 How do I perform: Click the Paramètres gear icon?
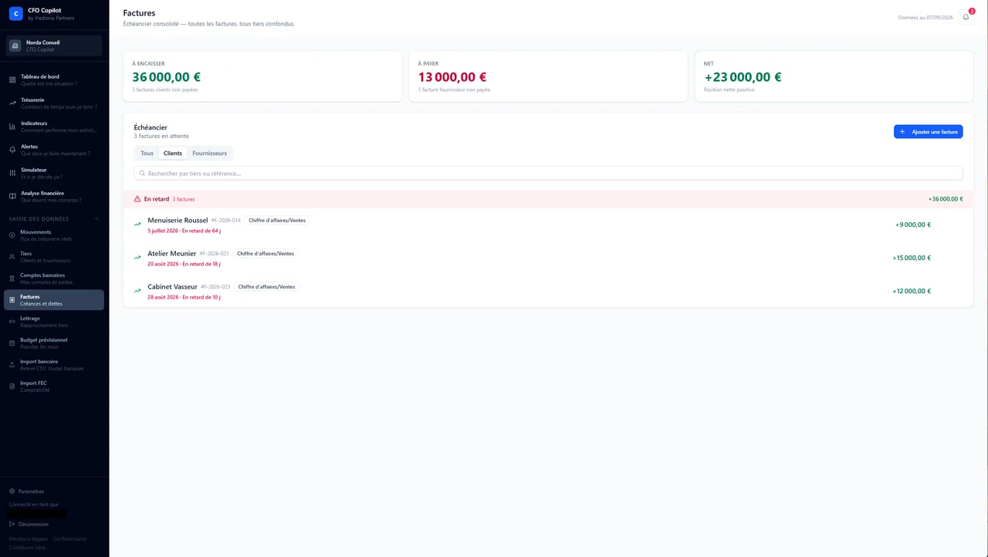[x=12, y=491]
